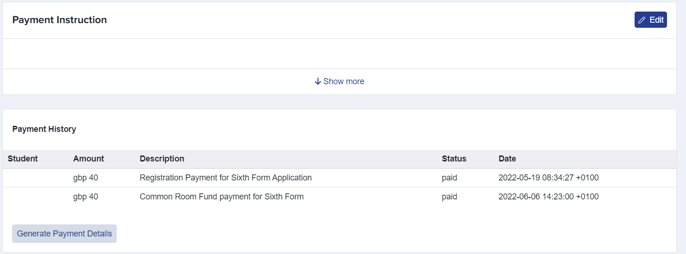The width and height of the screenshot is (686, 254).
Task: Select the Student column header
Action: (23, 159)
